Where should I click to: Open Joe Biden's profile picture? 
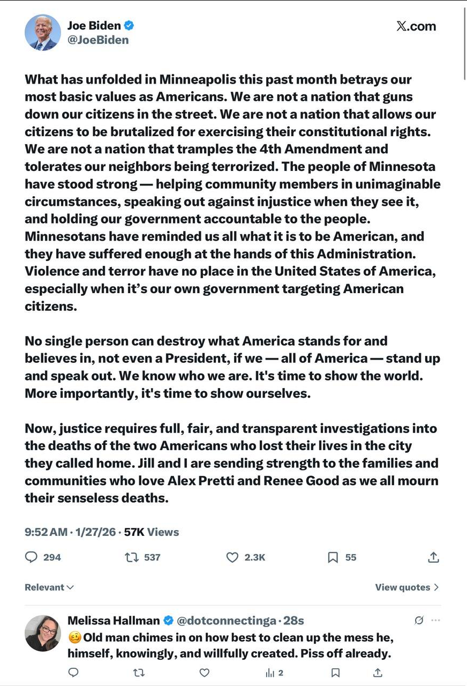pos(43,33)
